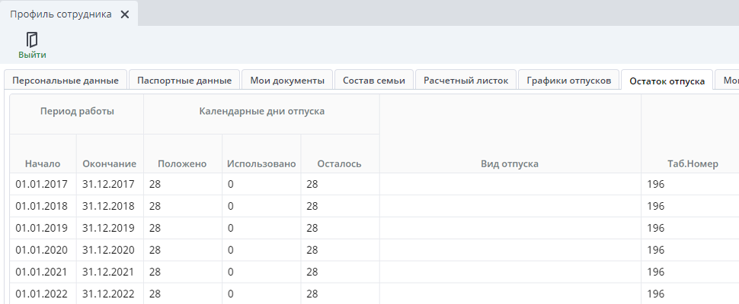Select the cell with 01.01.2022

coord(43,293)
